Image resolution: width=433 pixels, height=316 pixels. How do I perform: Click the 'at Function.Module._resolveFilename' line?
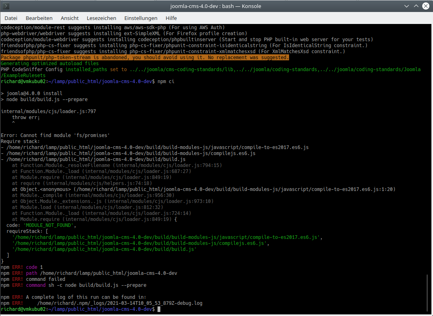point(117,165)
